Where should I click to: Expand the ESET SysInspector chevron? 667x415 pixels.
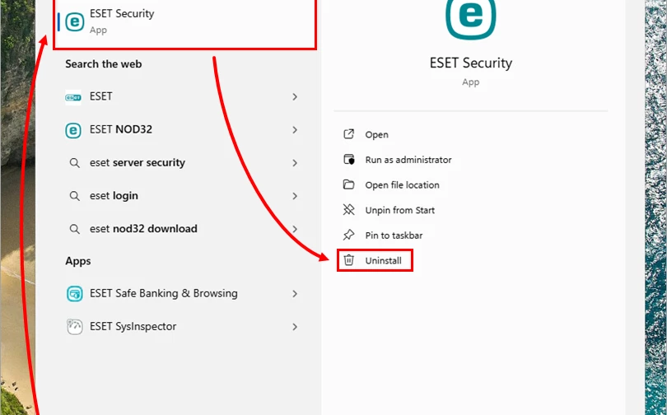click(x=295, y=327)
